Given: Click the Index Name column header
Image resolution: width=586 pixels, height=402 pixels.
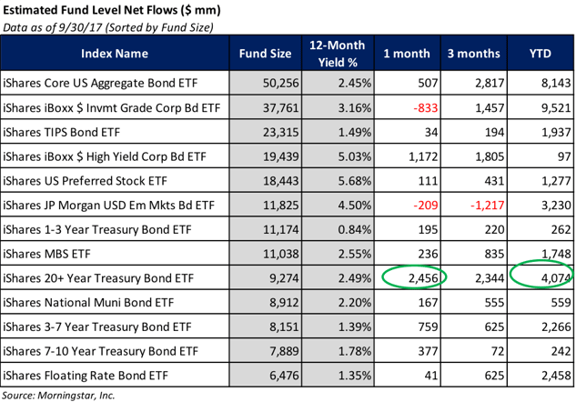Looking at the screenshot, I should tap(115, 54).
